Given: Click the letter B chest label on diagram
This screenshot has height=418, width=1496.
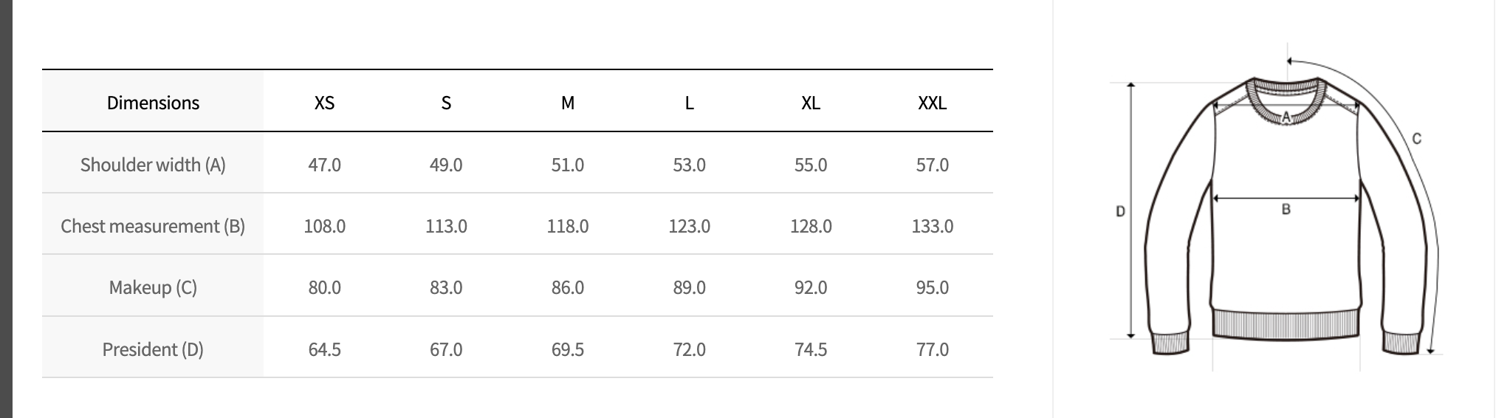Looking at the screenshot, I should [1286, 210].
